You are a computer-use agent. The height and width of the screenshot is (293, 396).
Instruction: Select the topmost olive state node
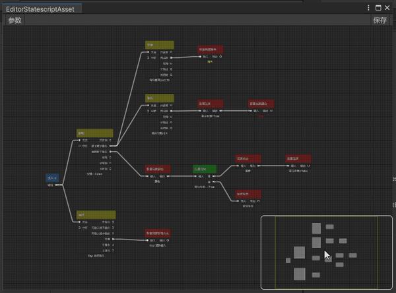(x=159, y=45)
